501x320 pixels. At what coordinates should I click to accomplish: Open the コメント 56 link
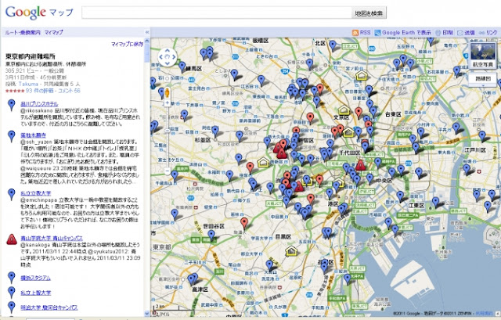68,91
